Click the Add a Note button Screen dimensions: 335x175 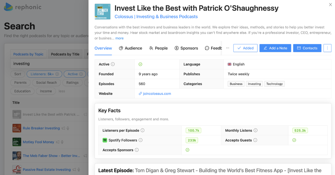[275, 48]
